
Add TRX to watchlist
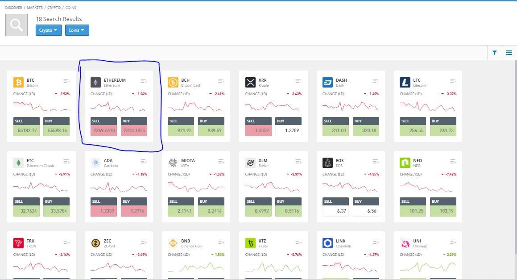[x=66, y=242]
